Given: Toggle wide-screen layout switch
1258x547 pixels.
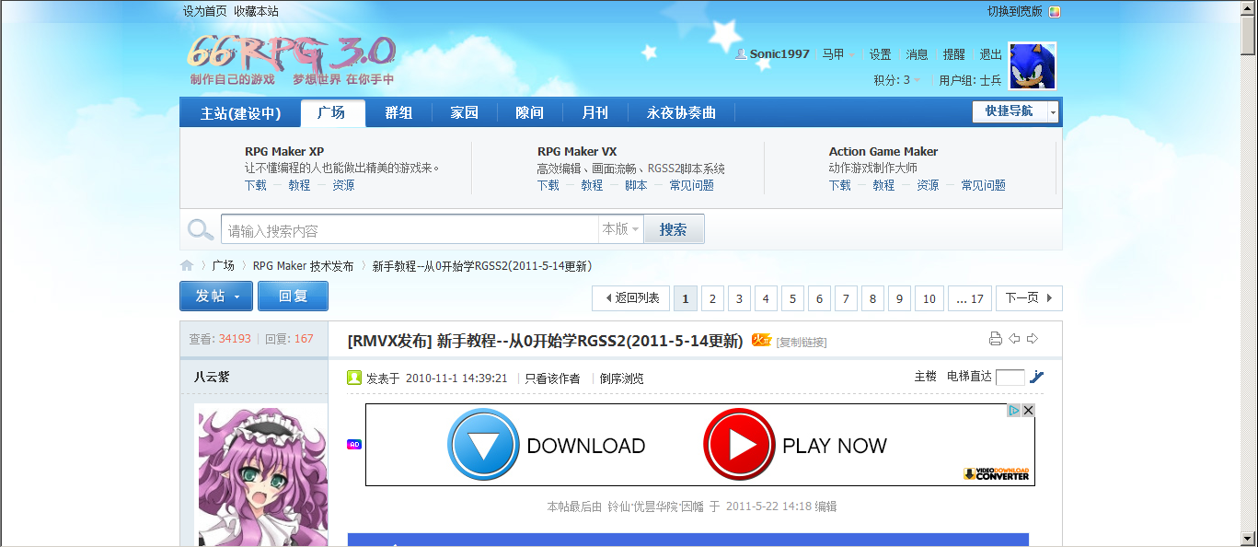Looking at the screenshot, I should [1055, 12].
